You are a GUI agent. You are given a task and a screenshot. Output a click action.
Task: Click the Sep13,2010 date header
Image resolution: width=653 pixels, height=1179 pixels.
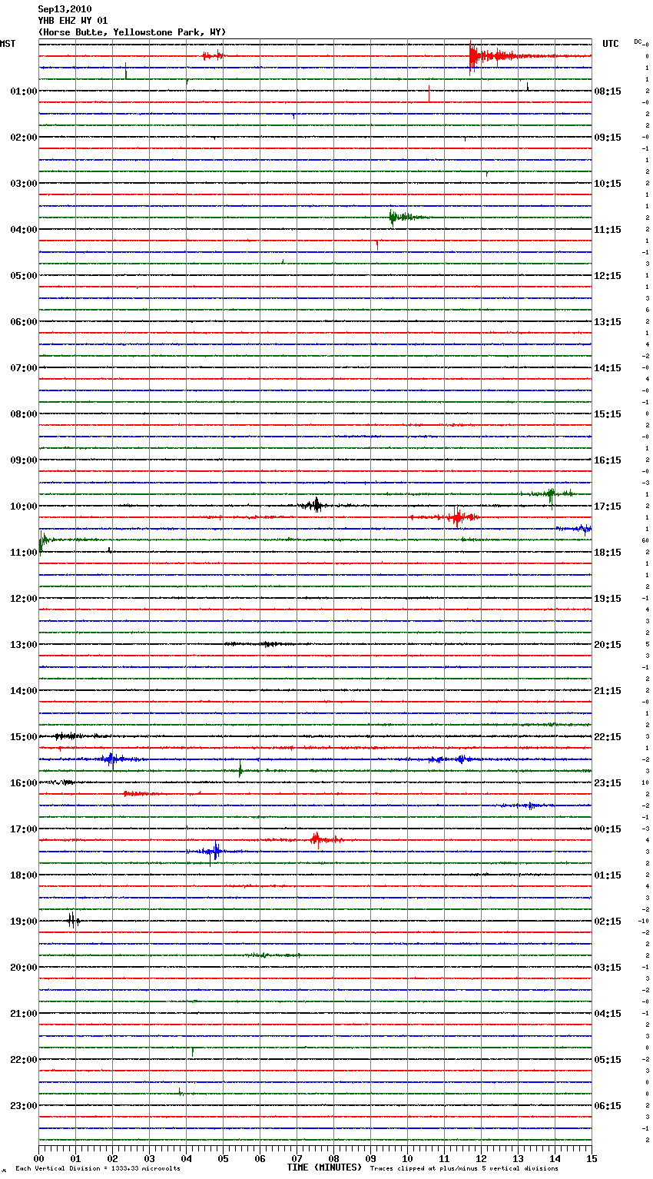tap(65, 9)
